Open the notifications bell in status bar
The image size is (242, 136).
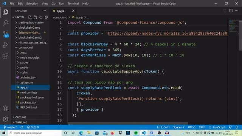tap(237, 127)
